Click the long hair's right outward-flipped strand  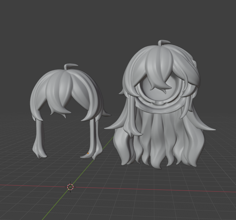point(206,126)
